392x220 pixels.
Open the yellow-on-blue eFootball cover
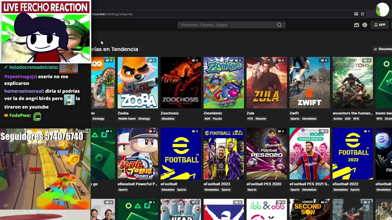tap(181, 153)
